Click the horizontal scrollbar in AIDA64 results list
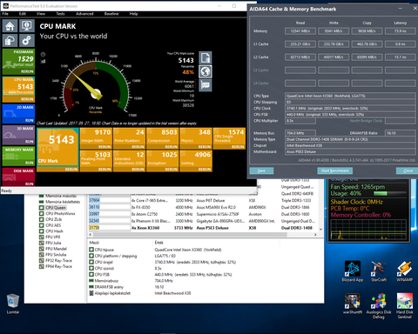418x334 pixels. coord(190,235)
